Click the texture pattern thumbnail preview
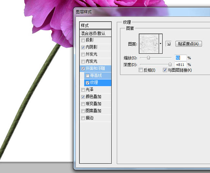Screen dimensions: 210x173 click(x=149, y=43)
